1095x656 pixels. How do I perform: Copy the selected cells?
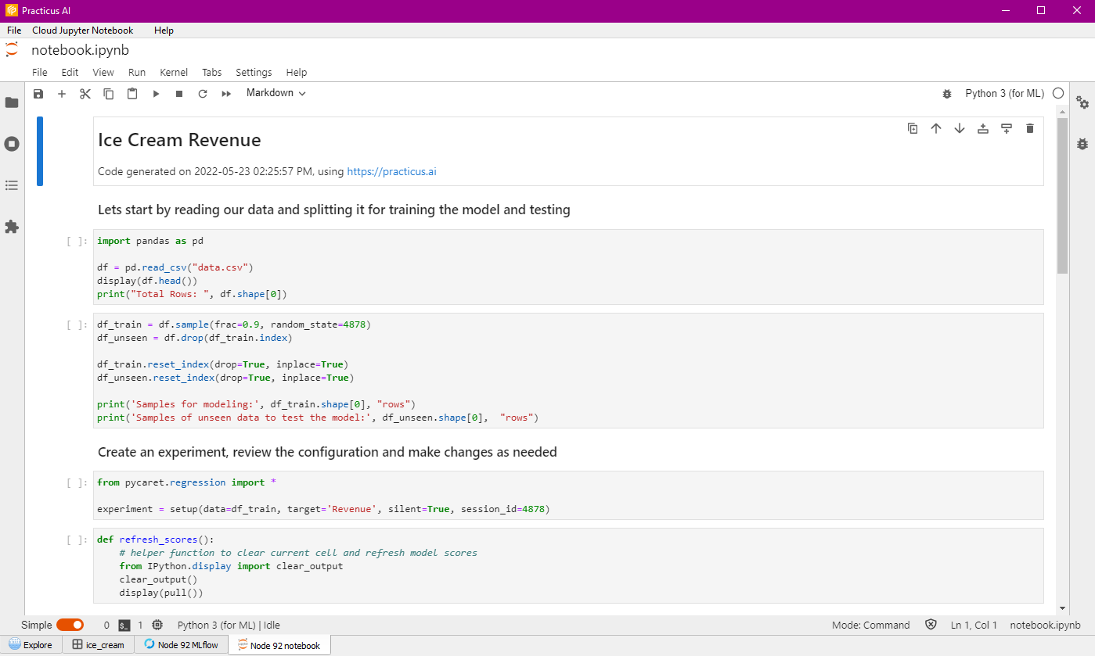[x=108, y=93]
